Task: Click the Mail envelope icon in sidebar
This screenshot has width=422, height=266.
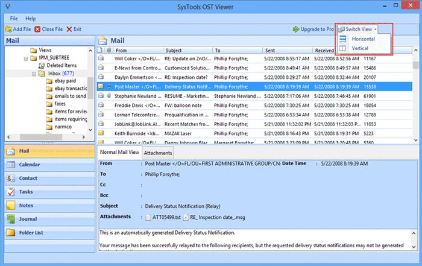Action: pos(10,151)
